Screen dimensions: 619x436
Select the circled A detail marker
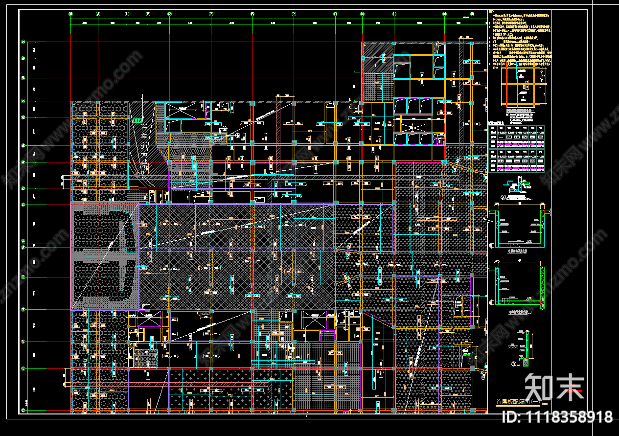coord(503,198)
